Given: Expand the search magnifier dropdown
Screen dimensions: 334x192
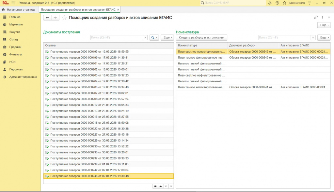Looking at the screenshot, I should (154, 38).
